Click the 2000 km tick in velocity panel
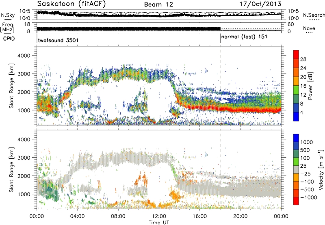The height and width of the screenshot is (225, 325). [24, 176]
